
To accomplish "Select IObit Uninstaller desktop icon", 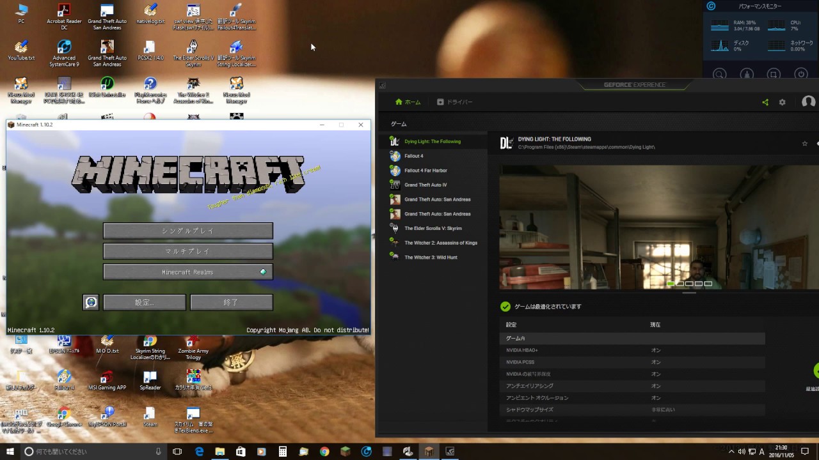I will click(107, 88).
